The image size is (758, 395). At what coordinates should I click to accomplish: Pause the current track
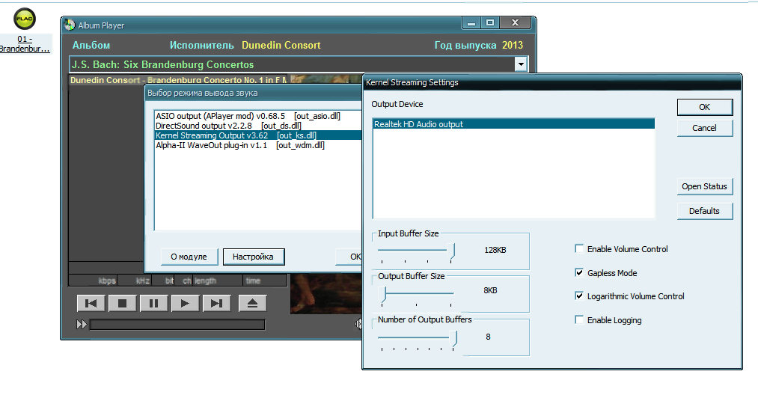[x=153, y=303]
